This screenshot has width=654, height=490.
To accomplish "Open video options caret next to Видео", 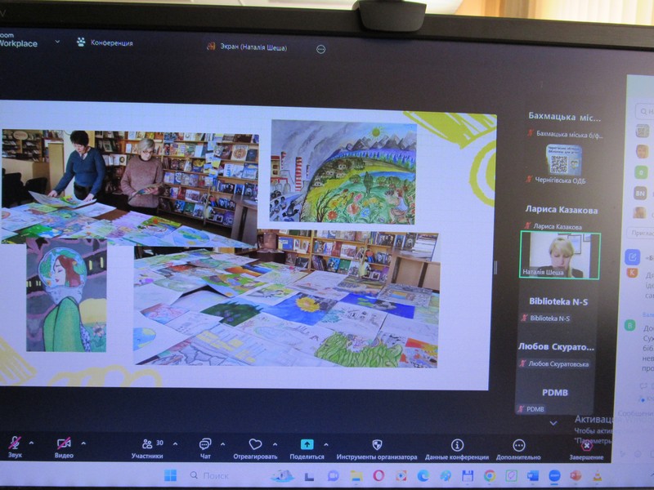I will click(x=83, y=443).
